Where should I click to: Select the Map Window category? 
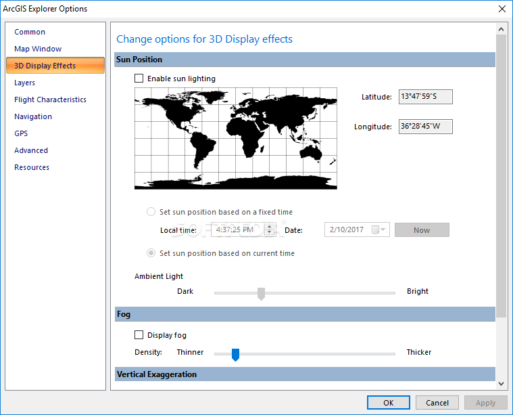point(38,49)
